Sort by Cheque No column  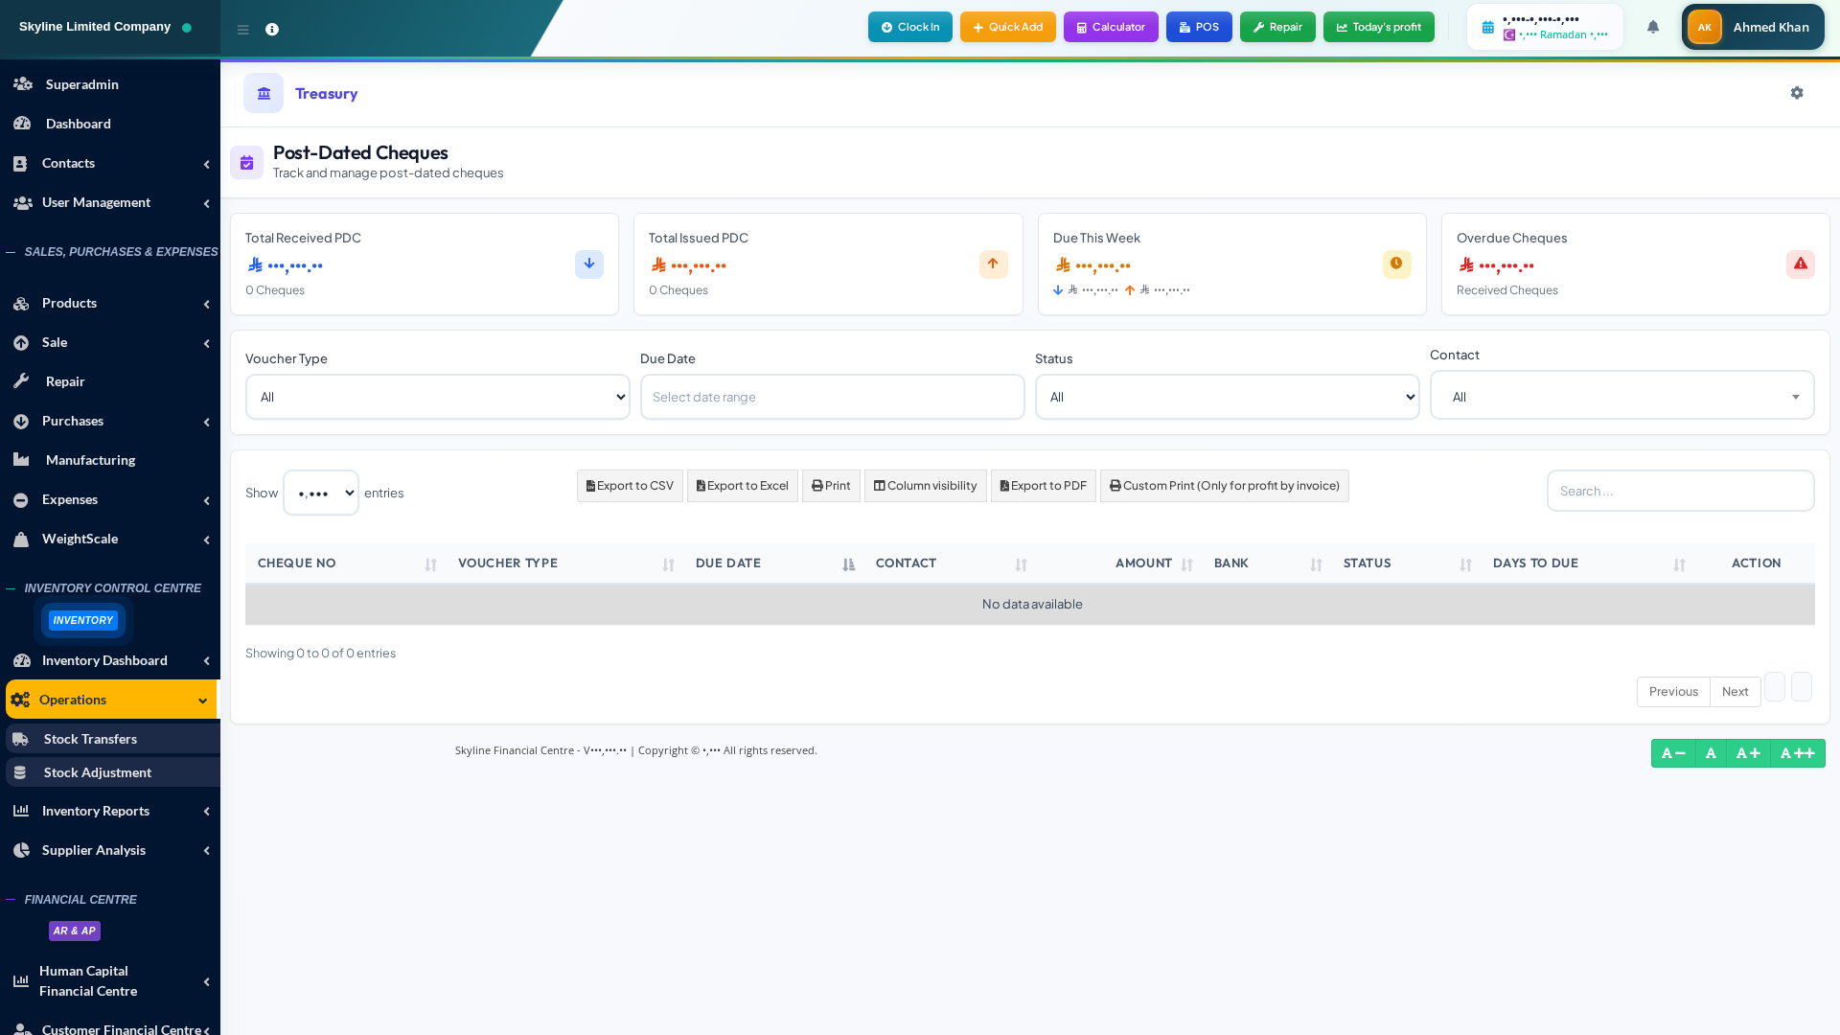click(297, 563)
